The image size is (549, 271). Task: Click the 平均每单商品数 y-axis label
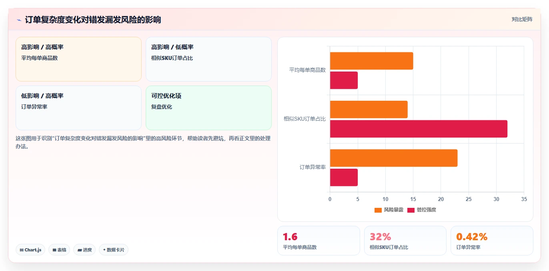pyautogui.click(x=307, y=70)
